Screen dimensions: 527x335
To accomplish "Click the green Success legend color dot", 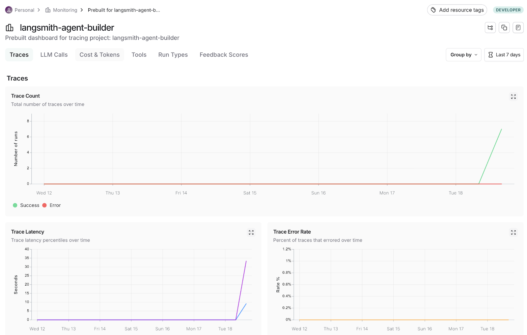I will tap(15, 205).
